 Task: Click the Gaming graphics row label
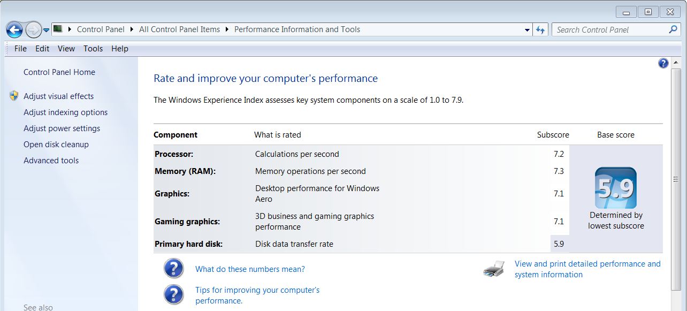[187, 222]
